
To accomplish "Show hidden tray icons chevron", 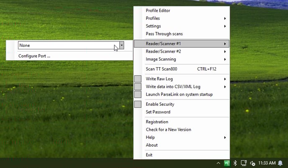I will pos(218,163).
